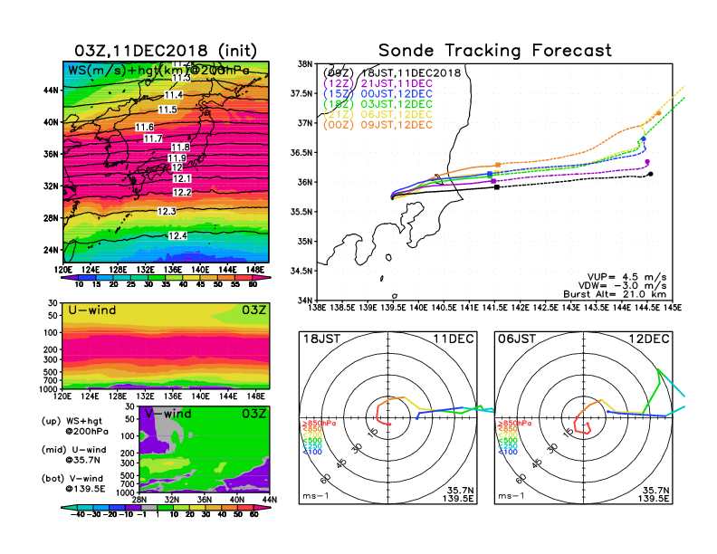The width and height of the screenshot is (717, 554).
Task: Click the '11DEC' label on left hodograph
Action: click(x=454, y=339)
